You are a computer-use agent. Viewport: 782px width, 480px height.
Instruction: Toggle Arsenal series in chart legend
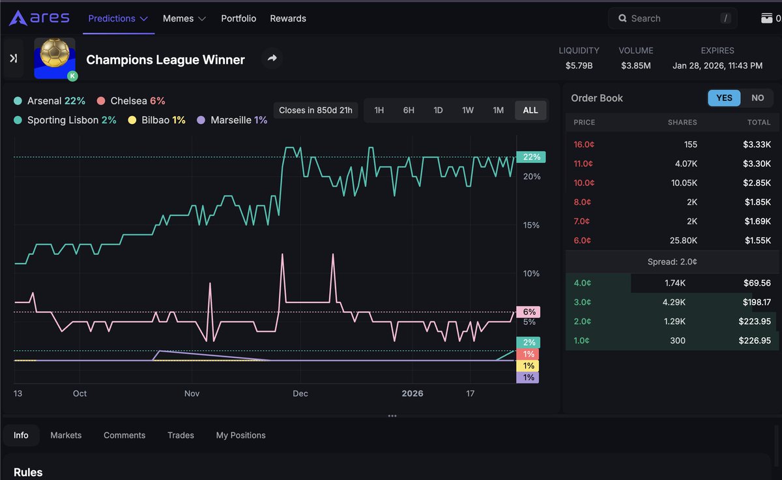coord(50,100)
